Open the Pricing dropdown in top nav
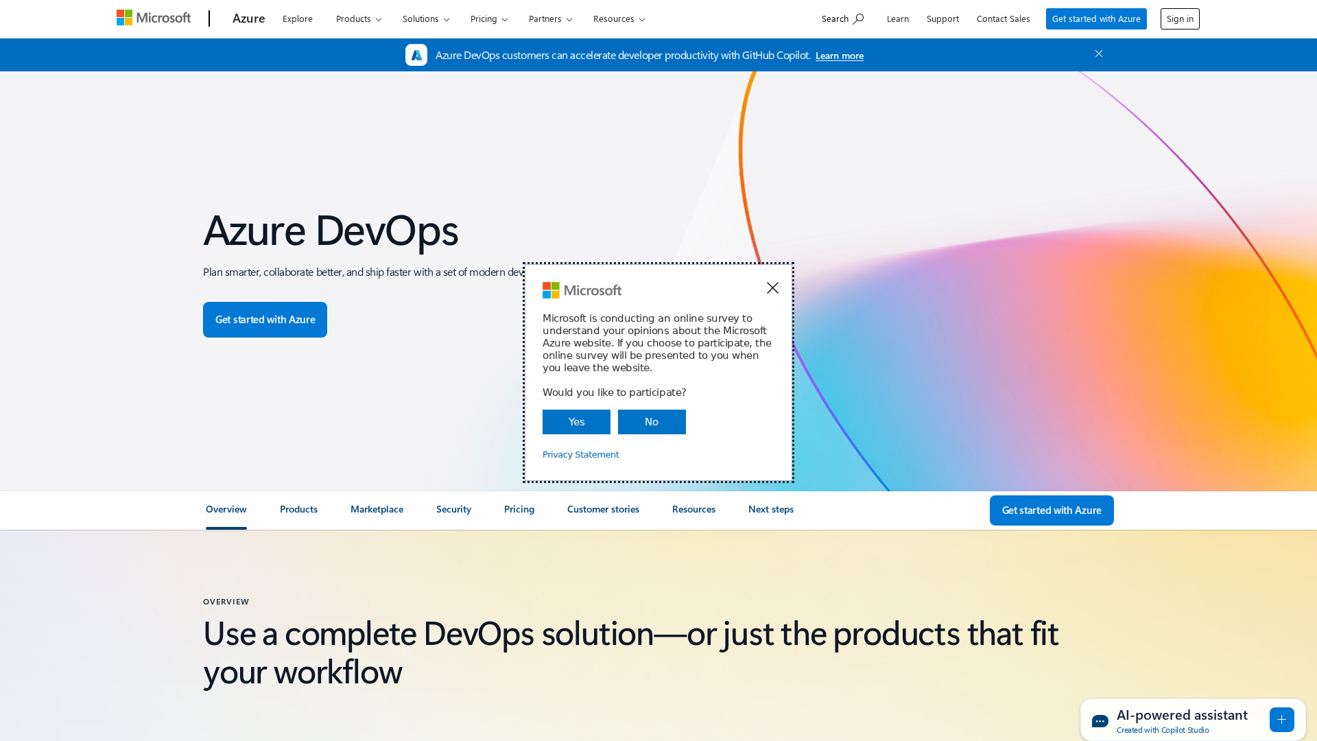The width and height of the screenshot is (1317, 741). (x=489, y=19)
